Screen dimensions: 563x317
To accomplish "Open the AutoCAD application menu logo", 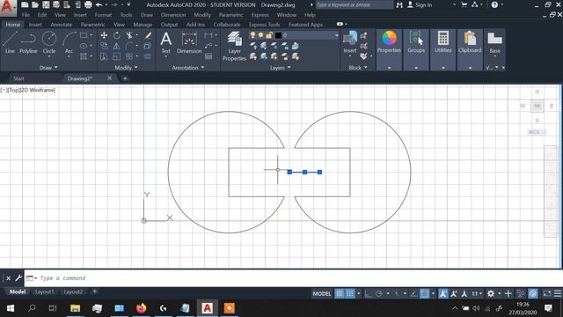I will (8, 7).
